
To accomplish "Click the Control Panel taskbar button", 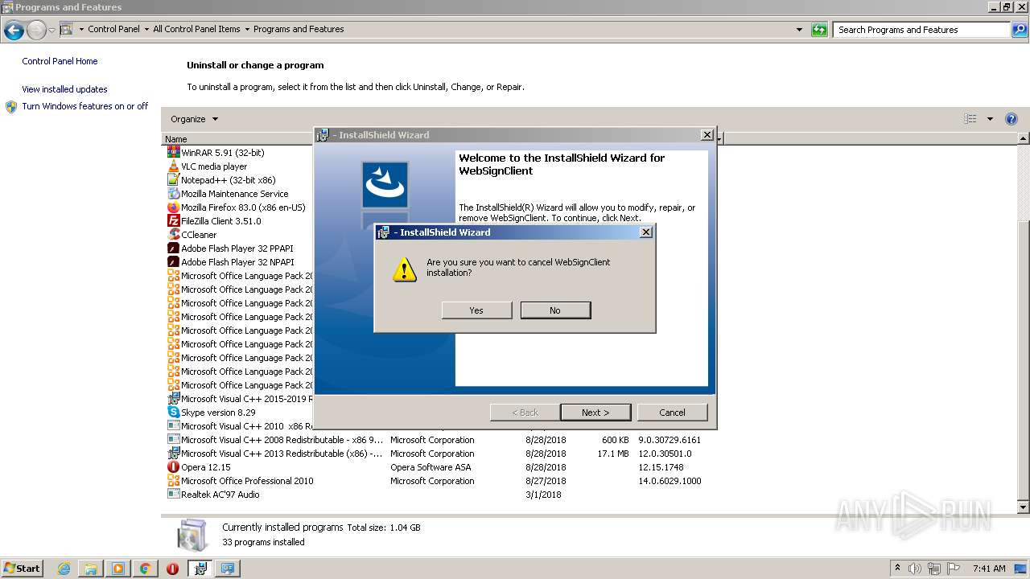I will 228,569.
